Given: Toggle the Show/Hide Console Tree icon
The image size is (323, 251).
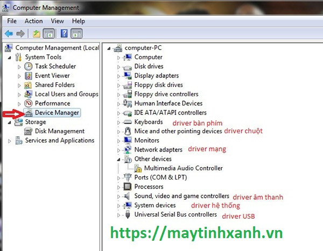Looking at the screenshot, I should click(x=49, y=34).
